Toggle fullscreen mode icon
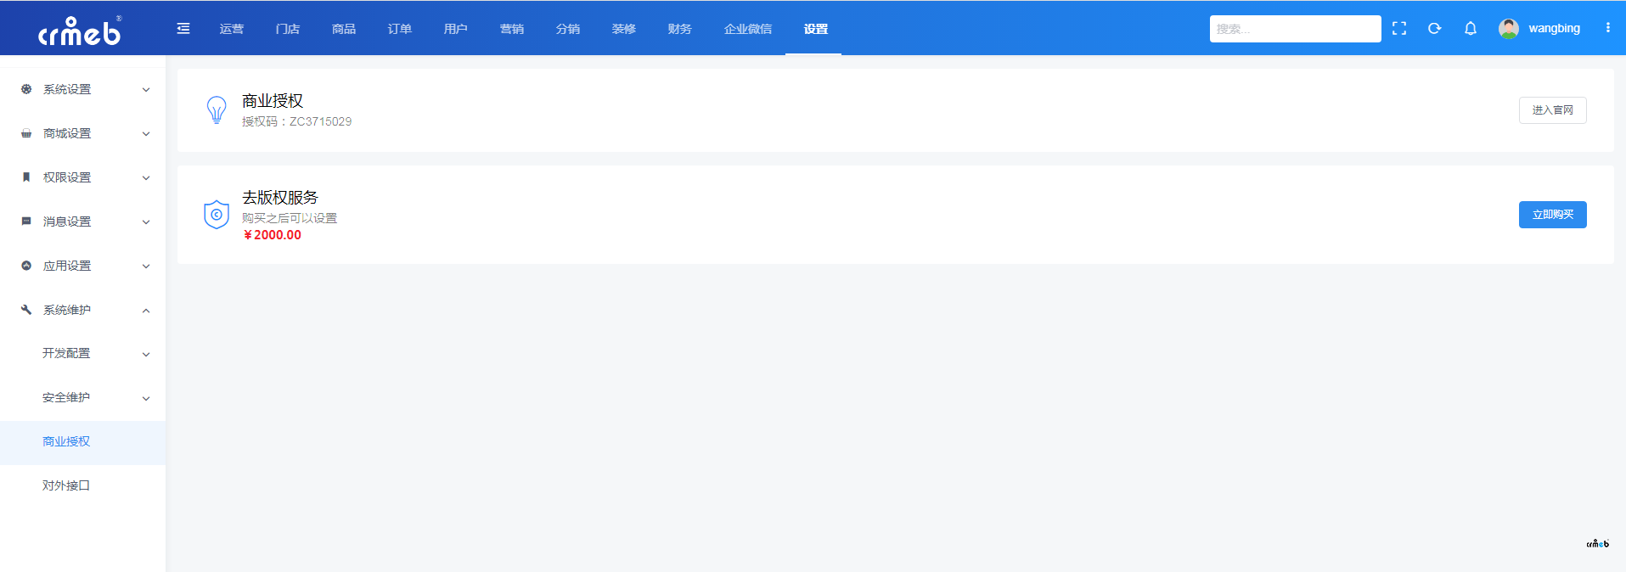1626x572 pixels. [1399, 29]
